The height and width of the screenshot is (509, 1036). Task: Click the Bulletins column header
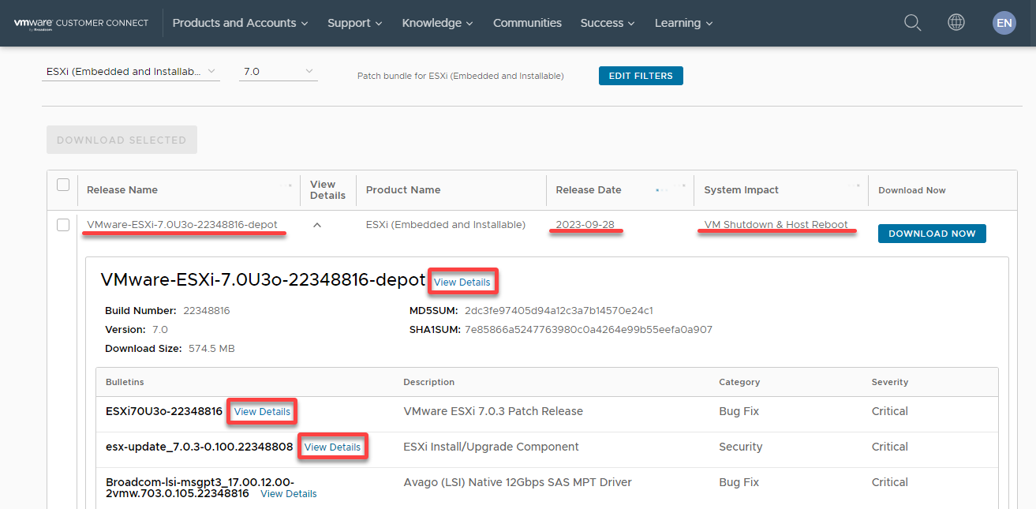click(x=125, y=382)
